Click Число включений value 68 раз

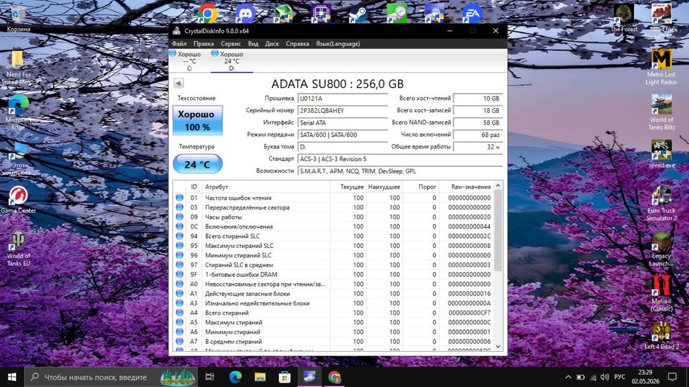click(477, 135)
